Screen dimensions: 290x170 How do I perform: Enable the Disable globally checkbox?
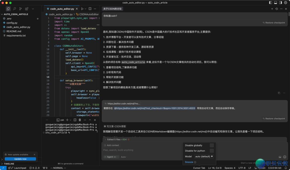pos(212,145)
